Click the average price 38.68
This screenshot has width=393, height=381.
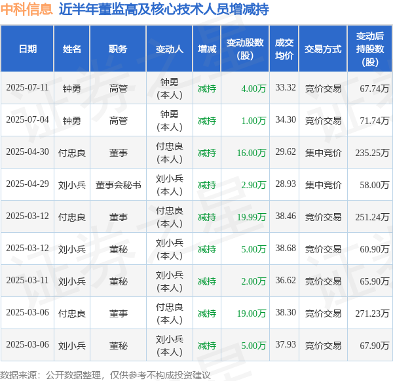(286, 249)
